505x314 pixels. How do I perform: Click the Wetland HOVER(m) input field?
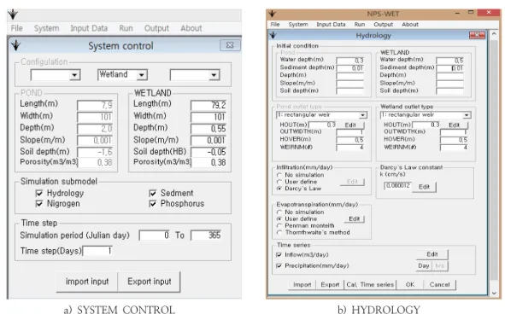(x=454, y=140)
